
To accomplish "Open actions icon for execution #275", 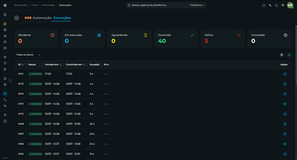I will (x=285, y=84).
